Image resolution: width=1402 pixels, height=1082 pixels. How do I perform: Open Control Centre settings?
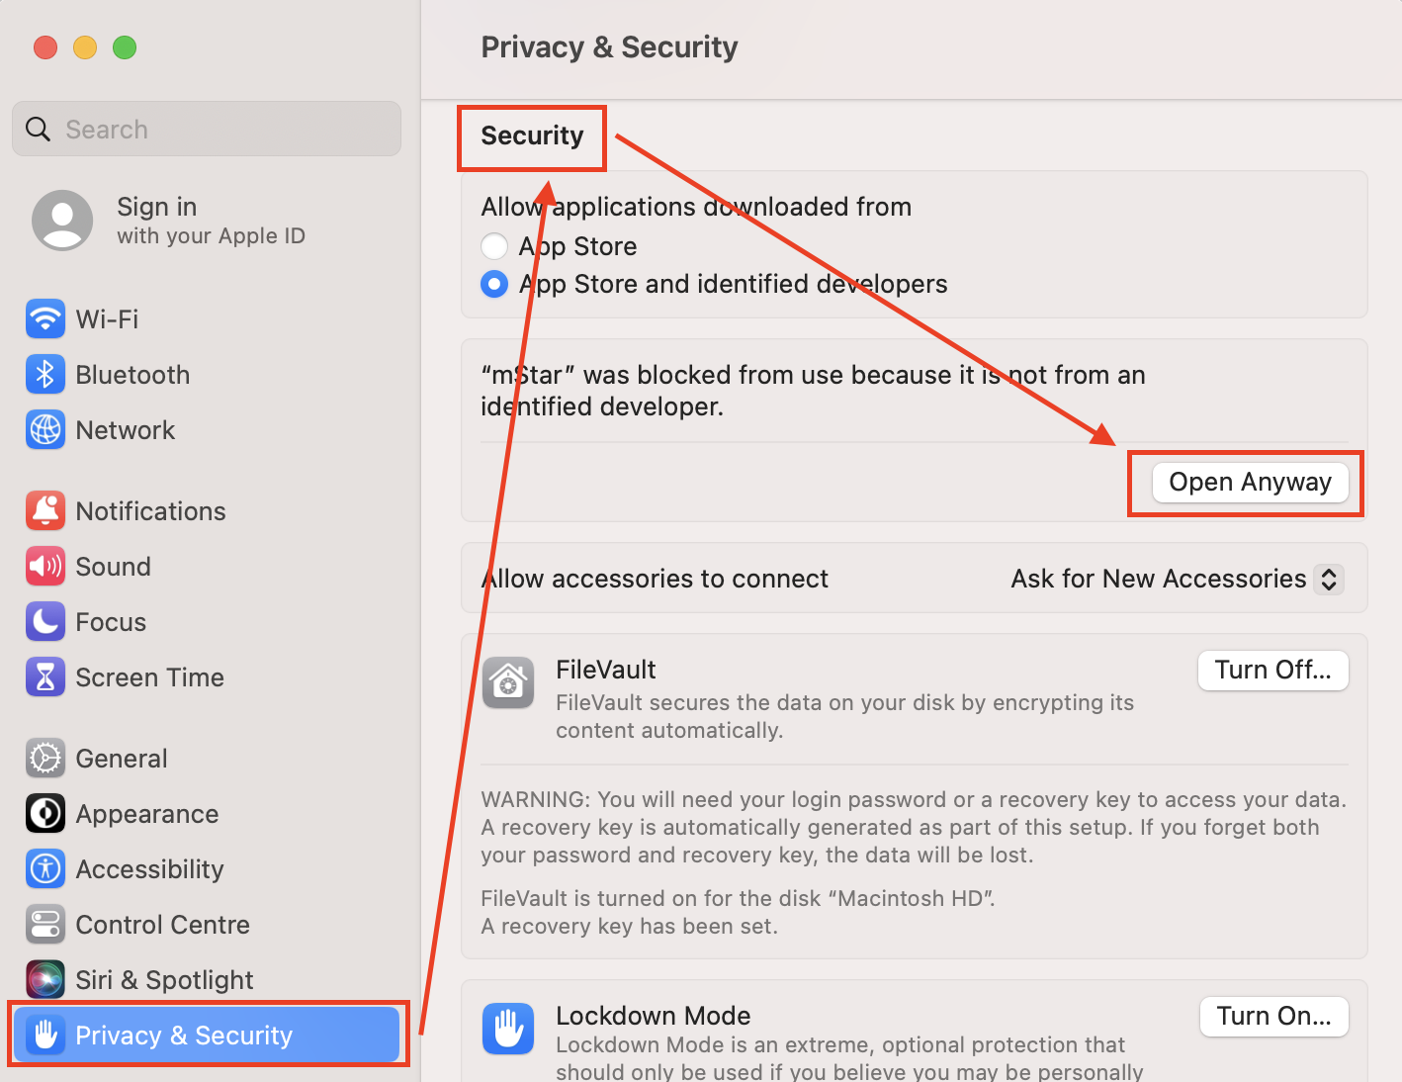click(45, 924)
